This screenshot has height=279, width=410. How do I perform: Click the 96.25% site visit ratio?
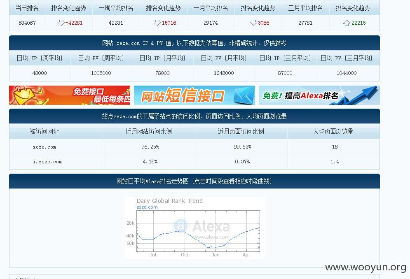click(x=150, y=147)
